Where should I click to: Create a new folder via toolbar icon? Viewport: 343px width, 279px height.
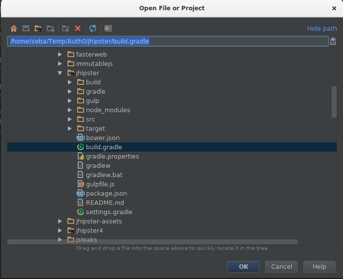pos(65,28)
